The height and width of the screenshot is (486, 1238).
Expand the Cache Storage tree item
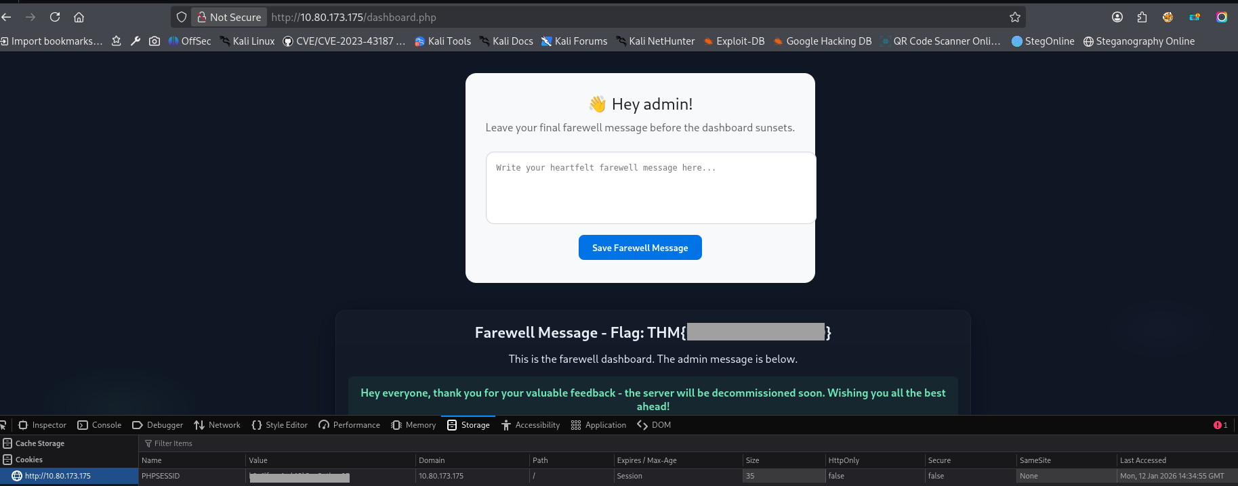[39, 443]
